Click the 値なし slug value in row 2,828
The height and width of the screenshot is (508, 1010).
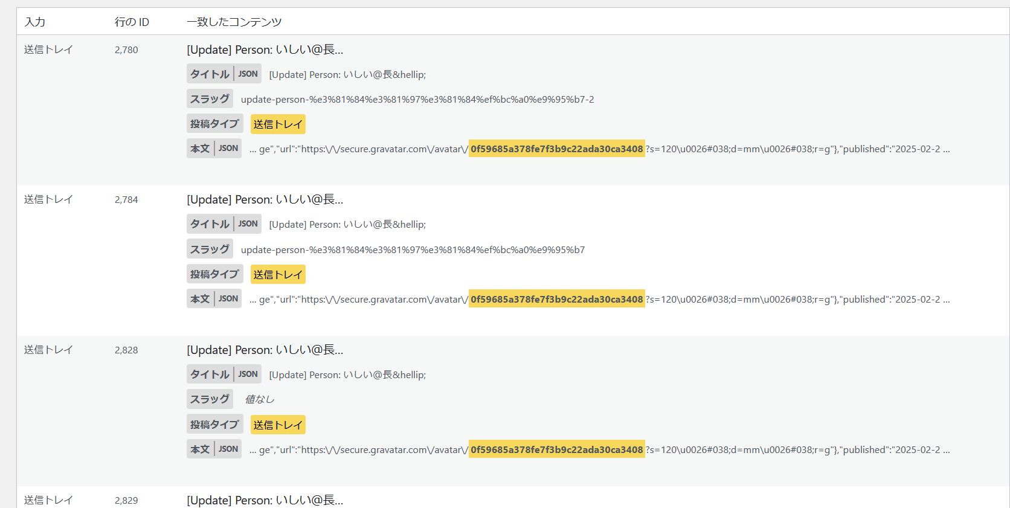260,399
